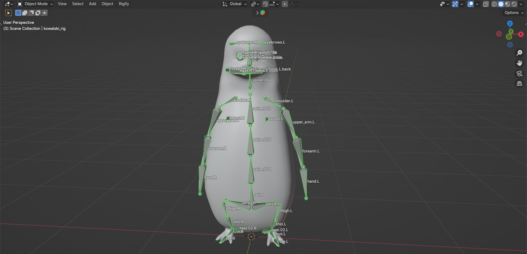Toggle viewport overlays
The width and height of the screenshot is (527, 254).
(x=471, y=4)
